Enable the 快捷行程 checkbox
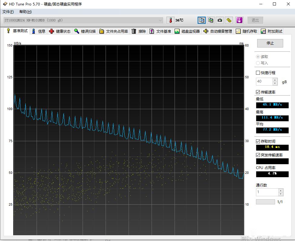The width and height of the screenshot is (295, 241). coord(258,73)
